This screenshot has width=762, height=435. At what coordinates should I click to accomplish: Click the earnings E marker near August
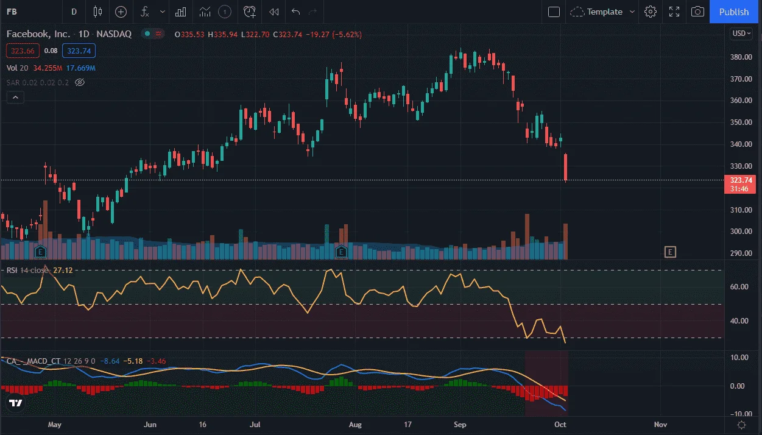click(342, 251)
